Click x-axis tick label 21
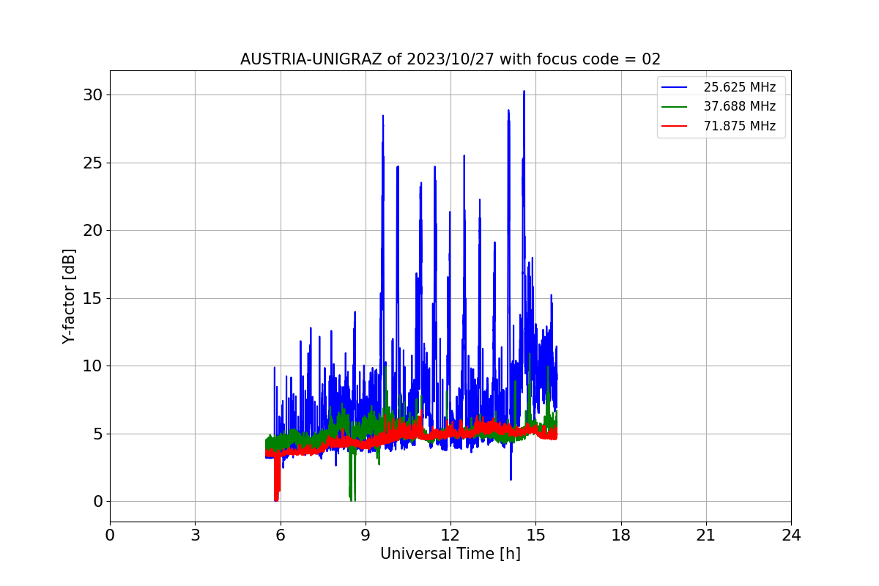Viewport: 879px width, 586px height. pos(706,535)
